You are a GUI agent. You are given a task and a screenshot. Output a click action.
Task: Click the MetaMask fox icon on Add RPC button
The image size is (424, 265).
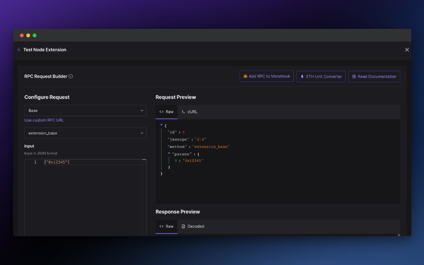245,76
